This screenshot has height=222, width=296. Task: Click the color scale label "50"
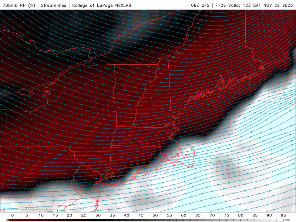click(x=155, y=215)
